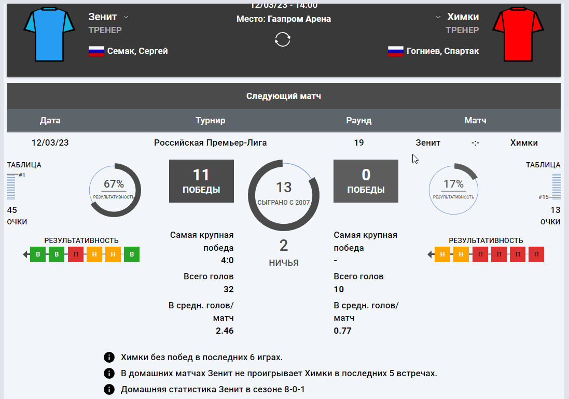Click info icon beside 'Химки без побед' note
The height and width of the screenshot is (399, 569).
[109, 357]
